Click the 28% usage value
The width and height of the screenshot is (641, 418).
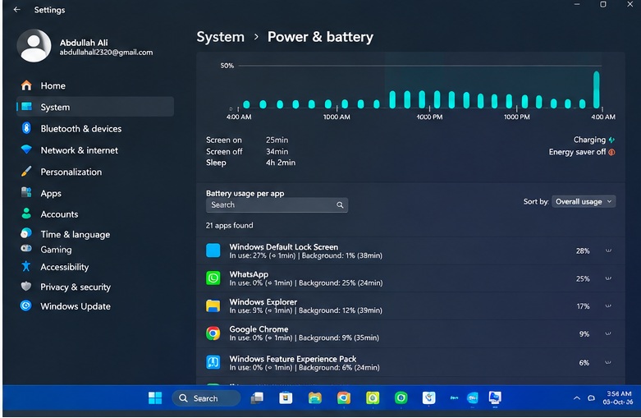coord(583,250)
